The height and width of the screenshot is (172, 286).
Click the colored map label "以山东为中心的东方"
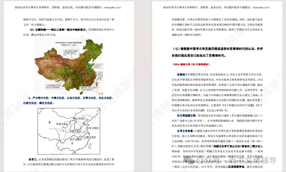(x=98, y=66)
